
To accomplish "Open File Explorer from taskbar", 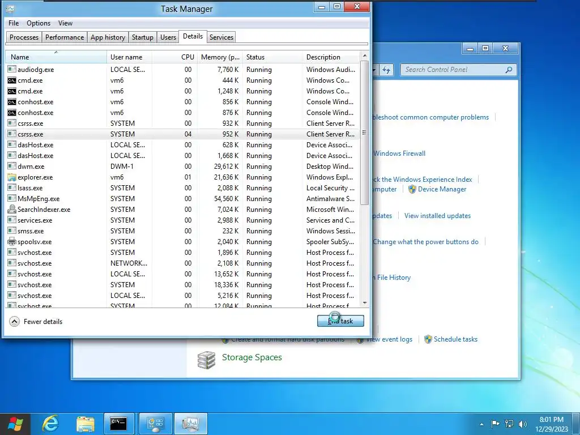I will click(x=86, y=424).
